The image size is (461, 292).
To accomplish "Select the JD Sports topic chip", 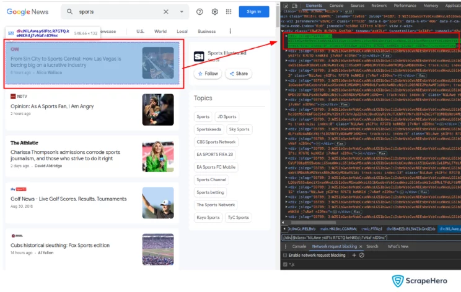I will tap(227, 116).
